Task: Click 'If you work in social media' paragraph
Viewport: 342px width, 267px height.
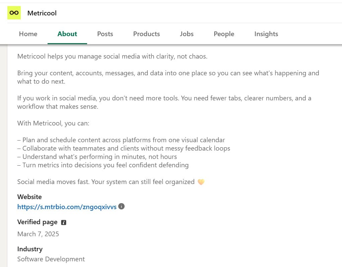Action: click(x=164, y=102)
